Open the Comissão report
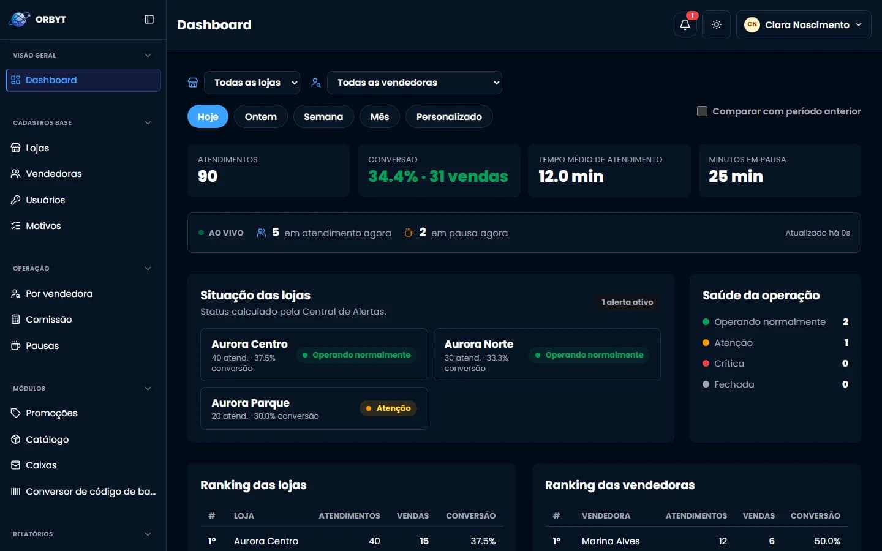Image resolution: width=882 pixels, height=551 pixels. (83, 320)
